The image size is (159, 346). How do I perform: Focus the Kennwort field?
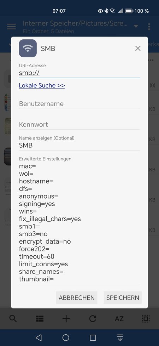pos(79,124)
